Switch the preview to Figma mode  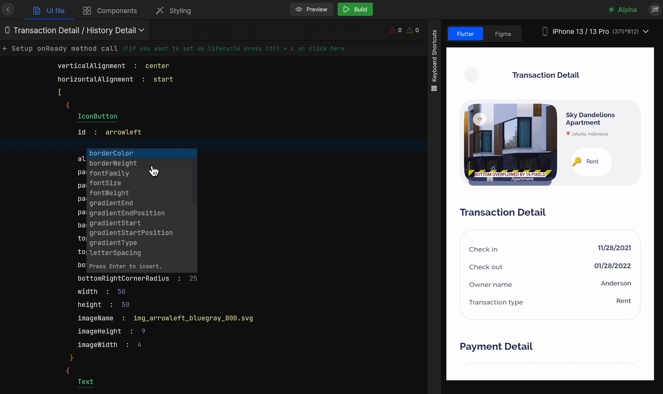(x=502, y=34)
